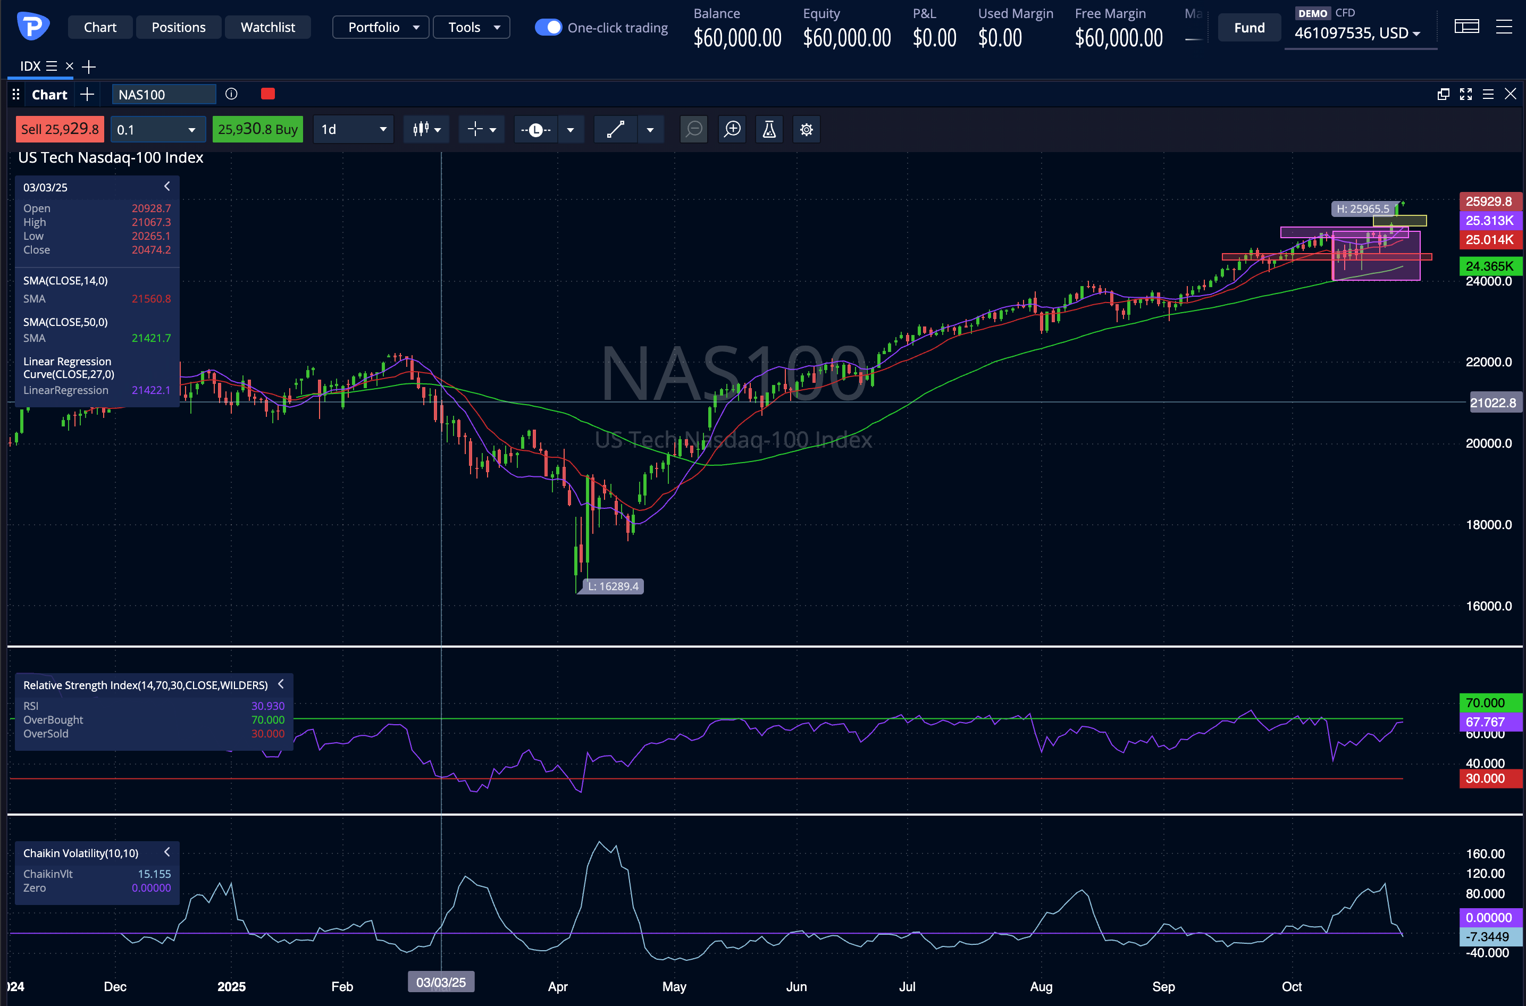Screen dimensions: 1526x1006
Task: Grab the chart drag handle dots icon
Action: point(15,94)
